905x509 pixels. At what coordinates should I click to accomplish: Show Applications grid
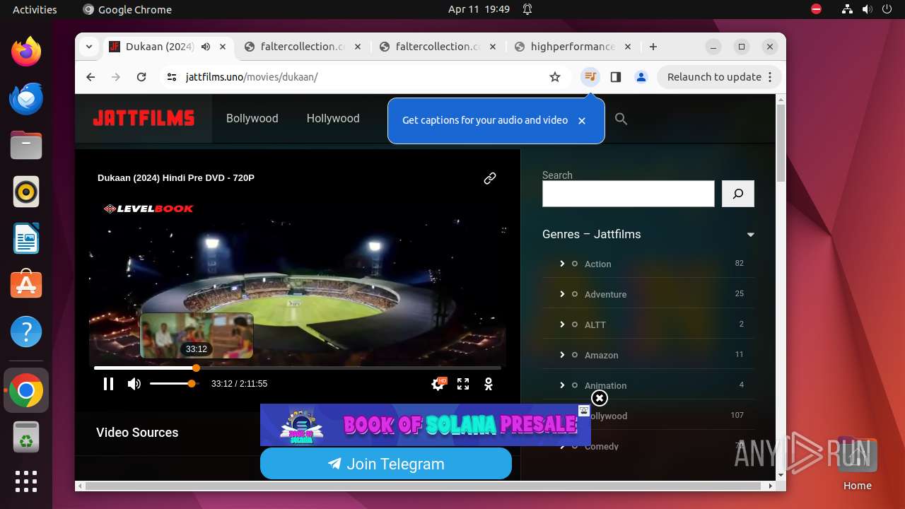[x=26, y=481]
